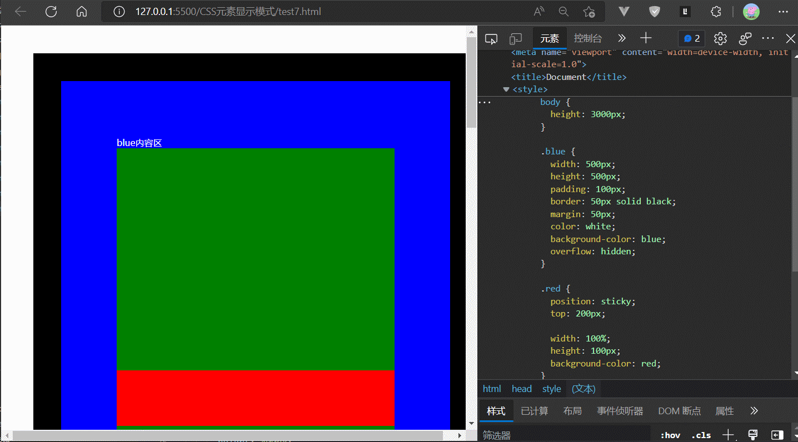Click the address bar URL text
Screen dimensions: 798x442
(228, 12)
